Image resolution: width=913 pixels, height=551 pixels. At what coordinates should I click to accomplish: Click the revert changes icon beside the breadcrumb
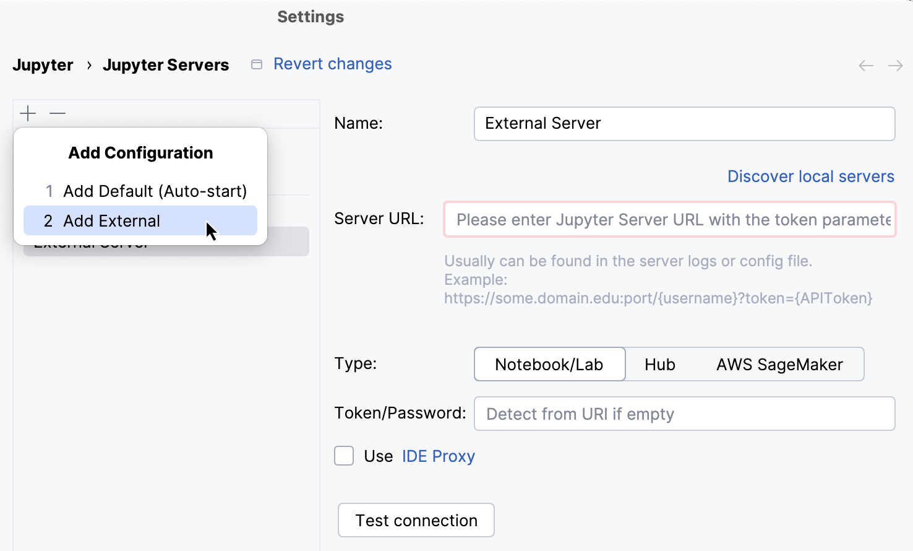(x=256, y=64)
